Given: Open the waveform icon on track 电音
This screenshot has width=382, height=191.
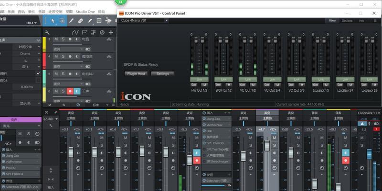Looking at the screenshot, I should 109,39.
